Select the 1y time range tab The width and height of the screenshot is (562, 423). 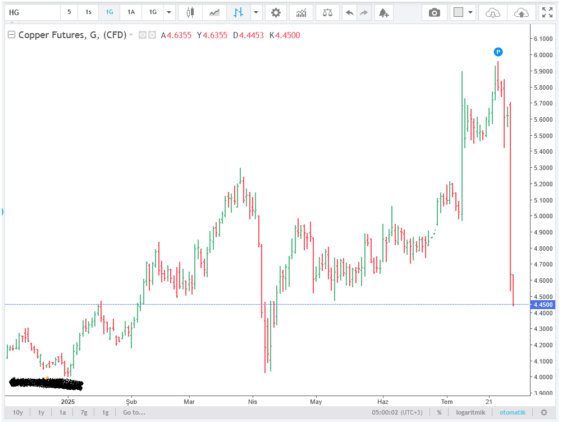click(x=41, y=412)
